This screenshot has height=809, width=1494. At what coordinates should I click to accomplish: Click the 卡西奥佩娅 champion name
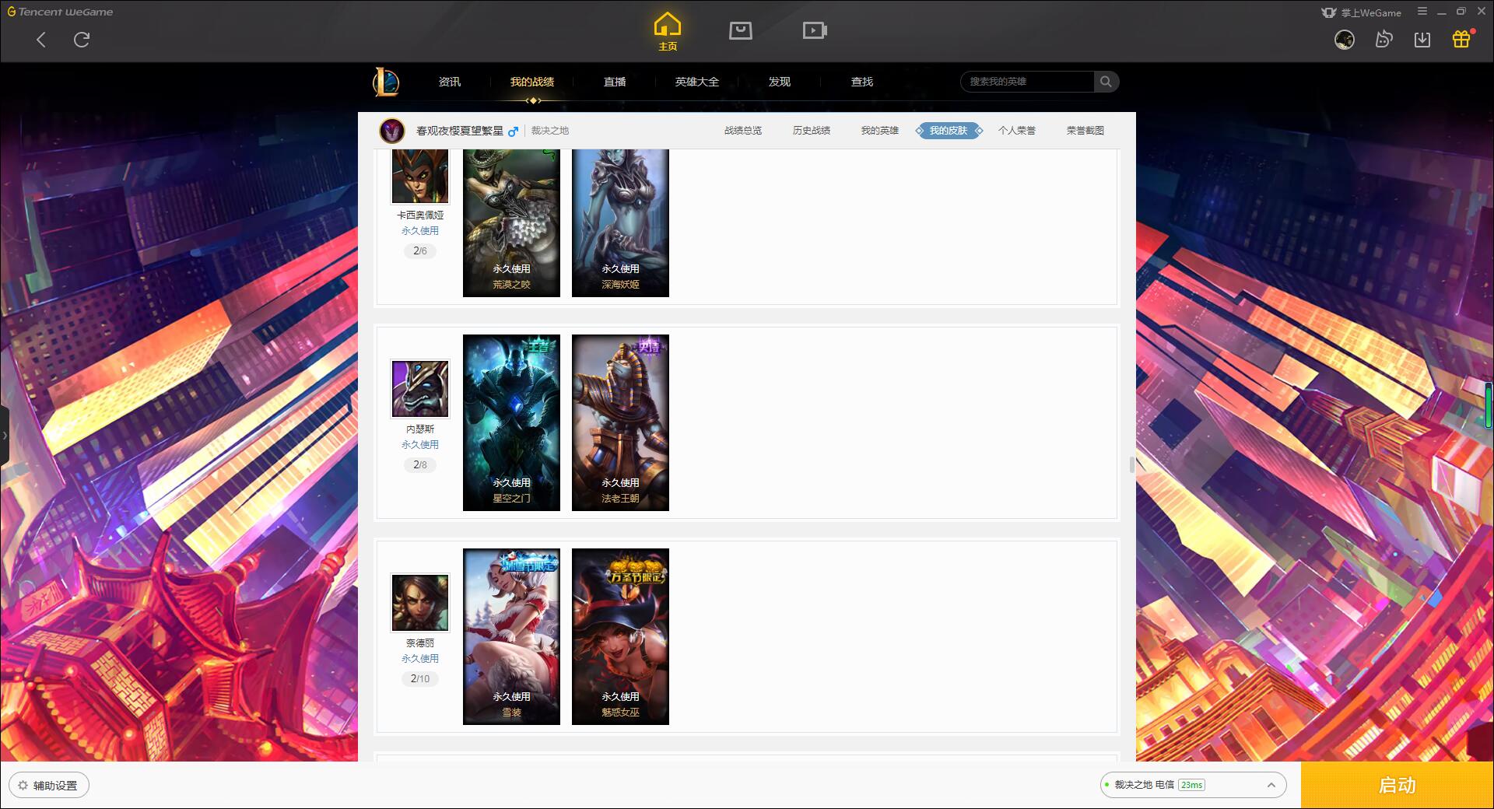coord(420,215)
